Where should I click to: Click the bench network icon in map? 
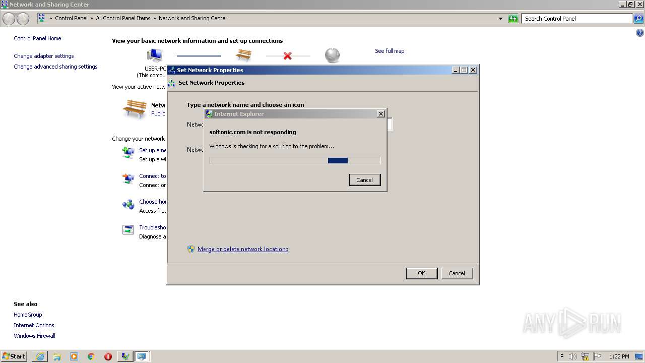click(x=243, y=55)
